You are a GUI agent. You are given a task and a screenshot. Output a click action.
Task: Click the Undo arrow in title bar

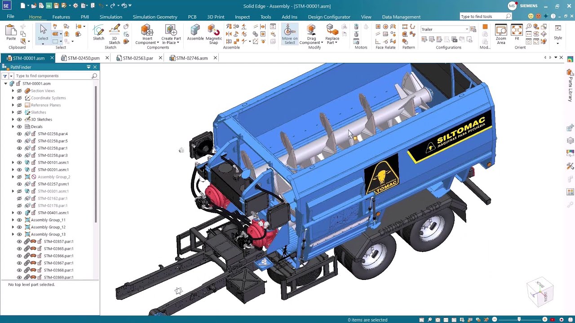point(101,6)
